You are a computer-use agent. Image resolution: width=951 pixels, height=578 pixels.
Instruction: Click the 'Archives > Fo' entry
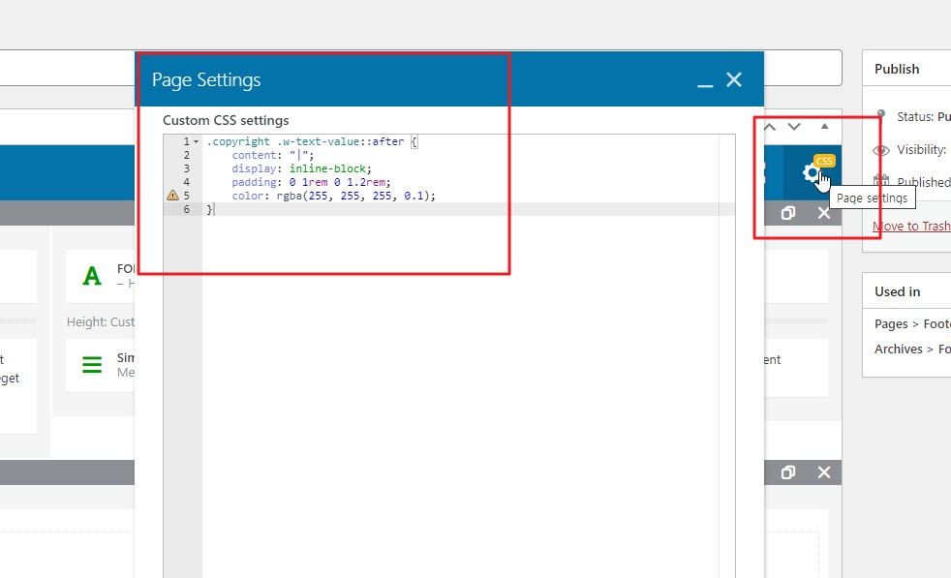click(912, 350)
